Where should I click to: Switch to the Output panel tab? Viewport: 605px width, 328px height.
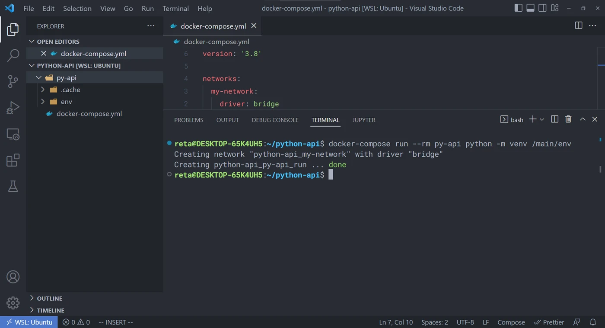coord(228,120)
